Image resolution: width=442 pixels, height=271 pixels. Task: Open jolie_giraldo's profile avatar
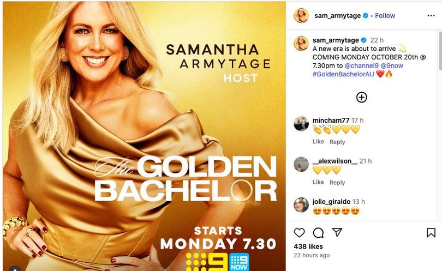click(301, 205)
